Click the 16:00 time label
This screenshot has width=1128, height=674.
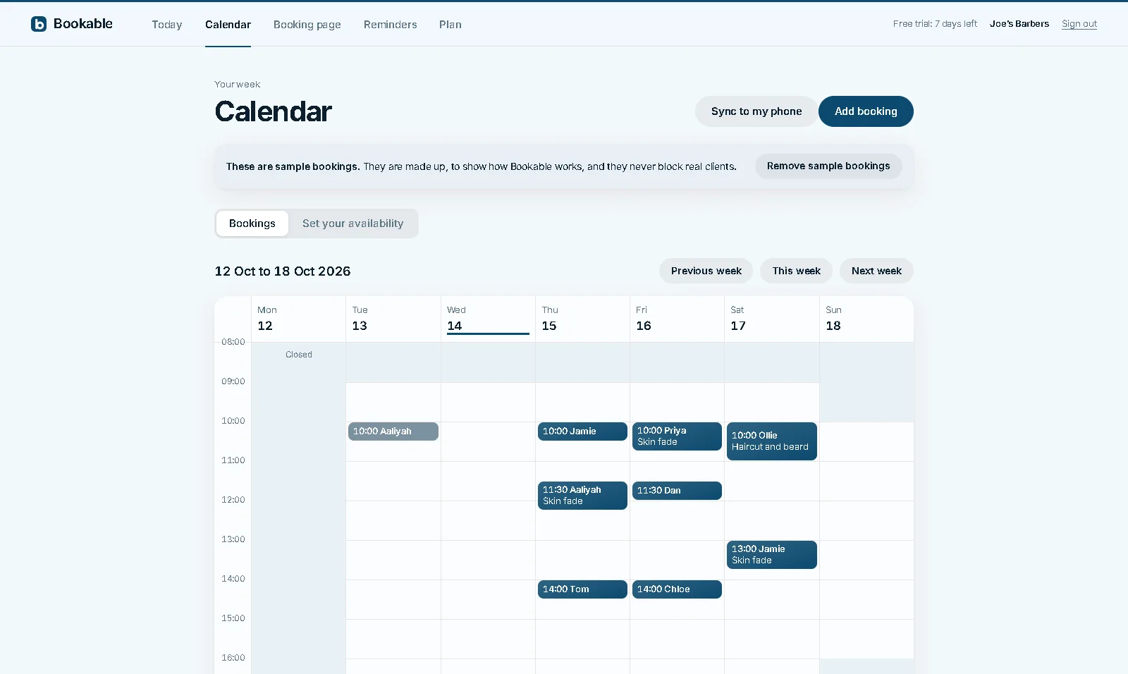(x=233, y=658)
